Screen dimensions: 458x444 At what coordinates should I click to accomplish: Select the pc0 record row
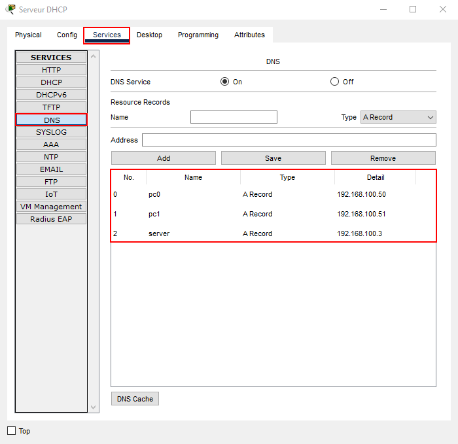[273, 194]
